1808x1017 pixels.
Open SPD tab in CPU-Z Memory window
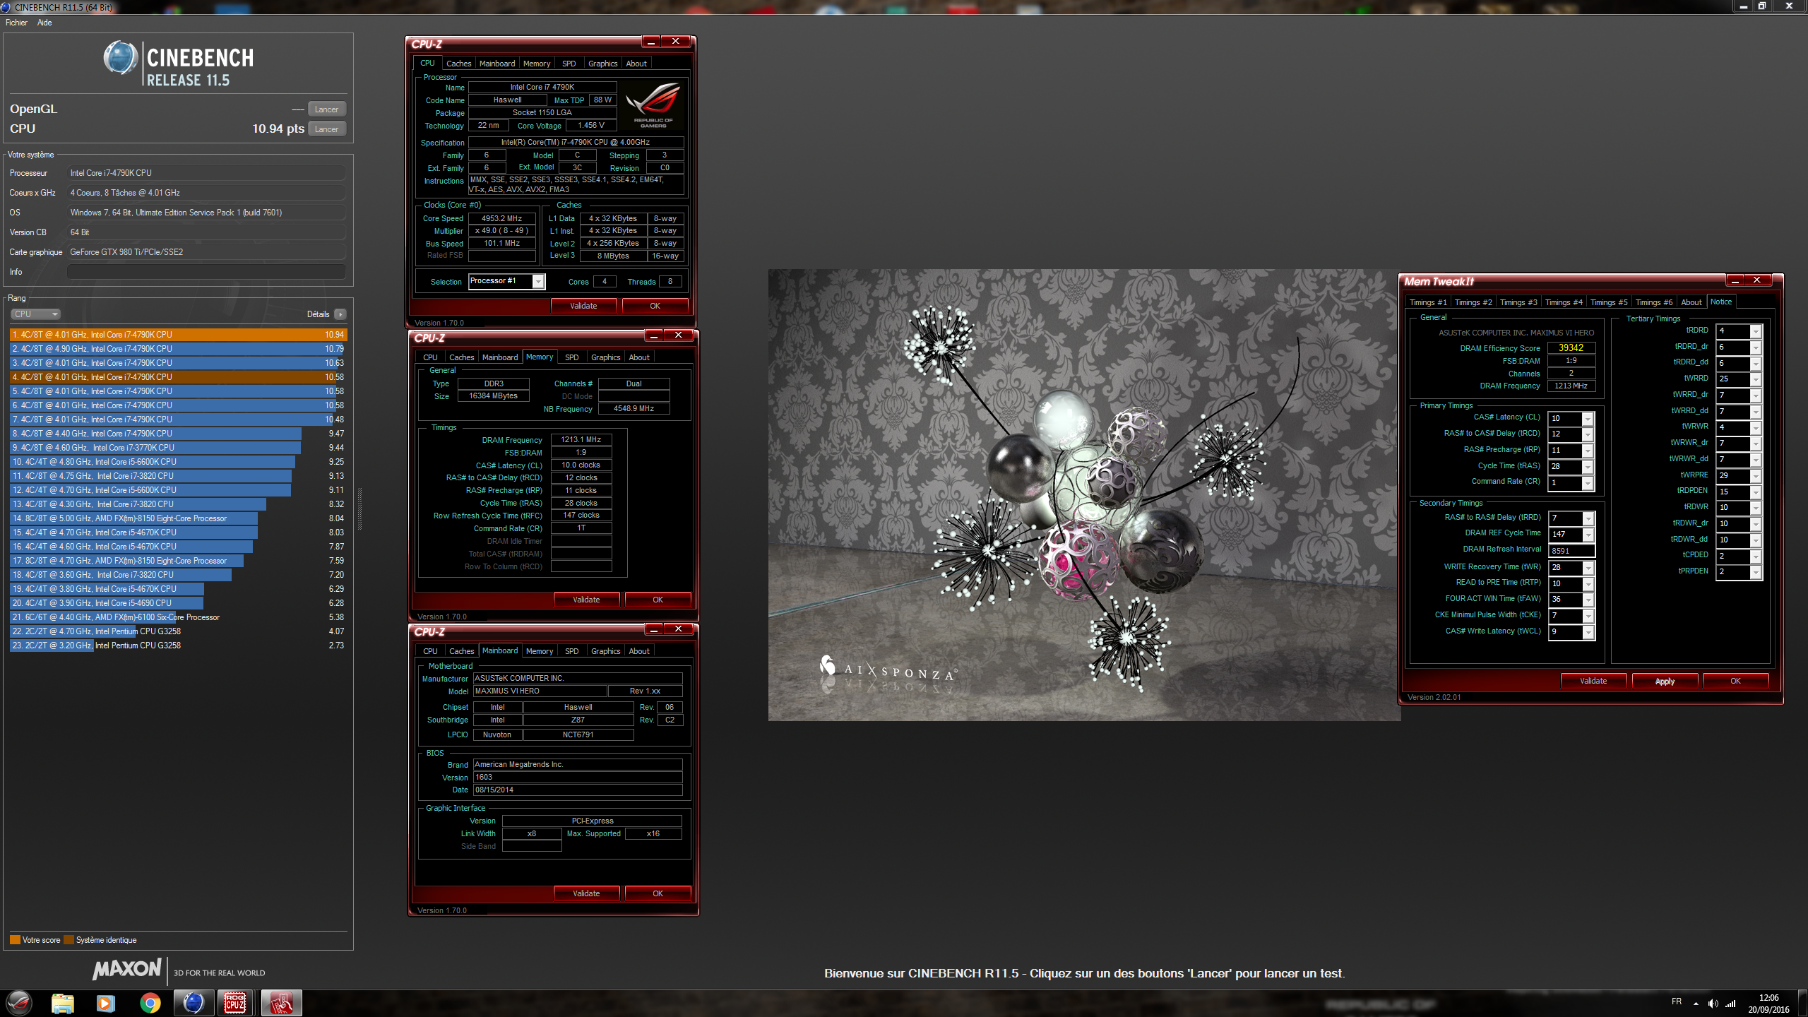[x=572, y=357]
